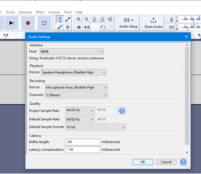
Task: Expand the Playback Device dropdown
Action: (74, 72)
